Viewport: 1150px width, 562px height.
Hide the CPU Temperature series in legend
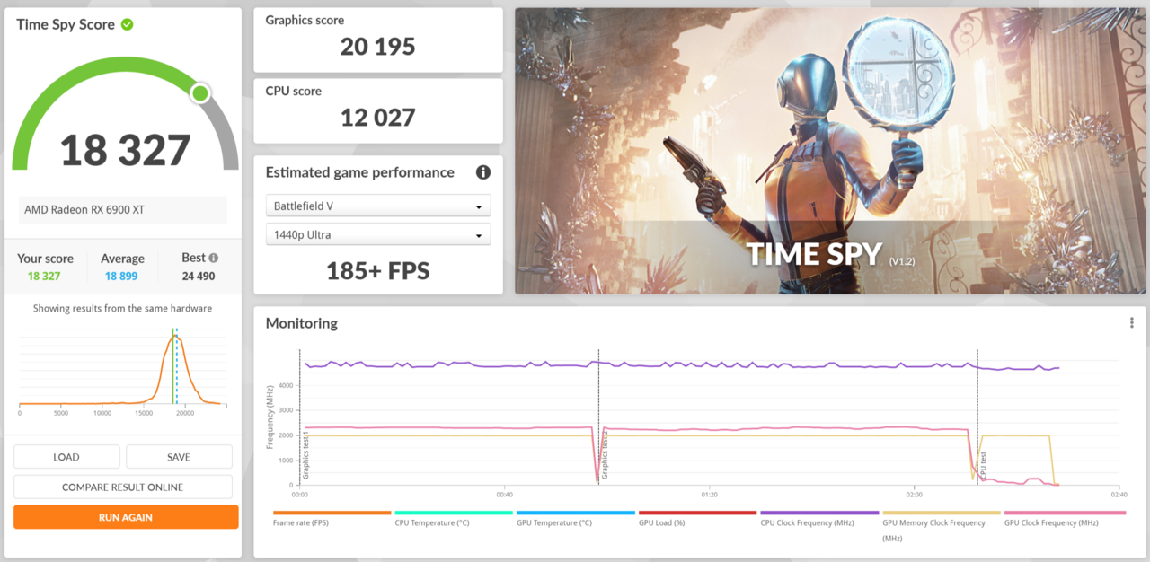[454, 522]
